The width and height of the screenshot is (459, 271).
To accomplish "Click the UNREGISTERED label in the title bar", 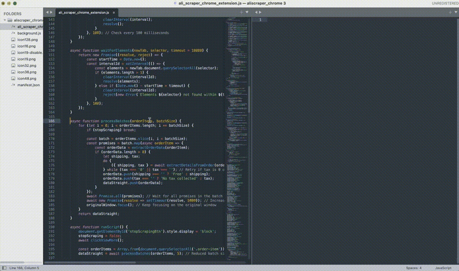I will tap(445, 3).
